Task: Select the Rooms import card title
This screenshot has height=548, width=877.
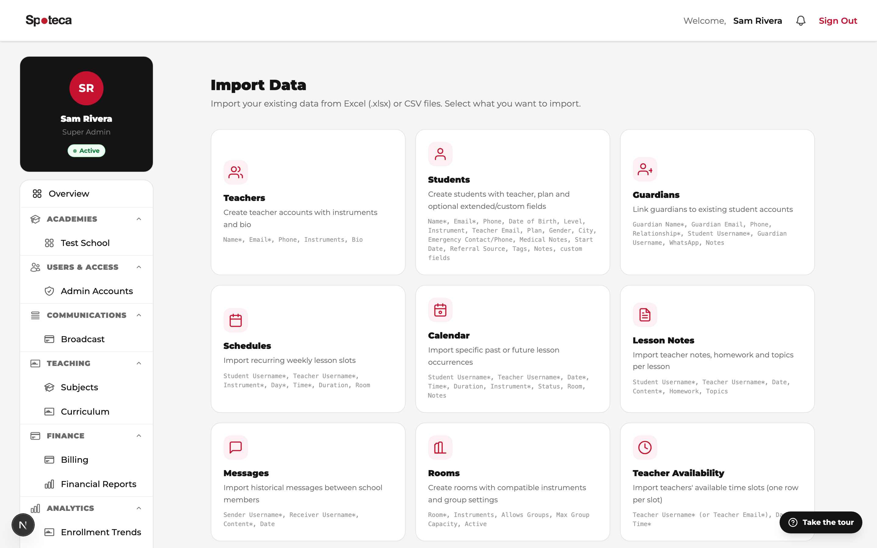Action: pos(444,473)
